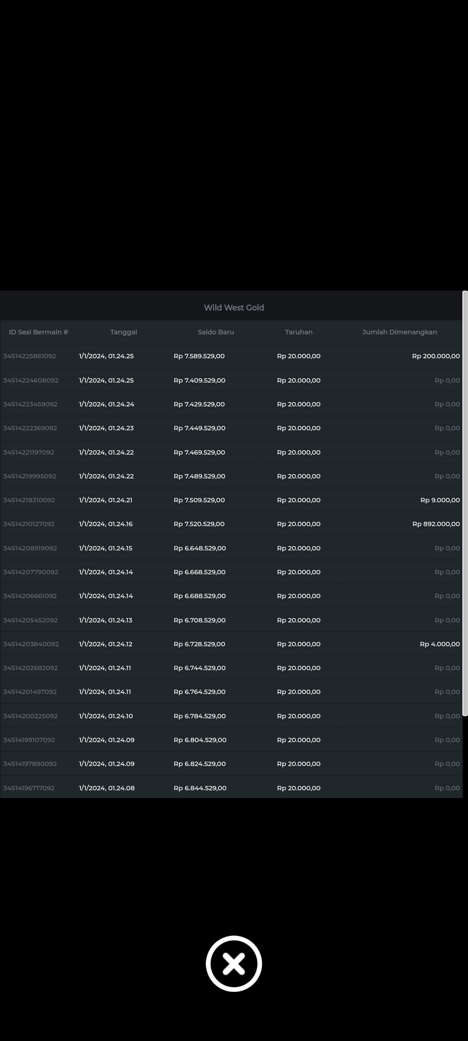Click the Rp 9.000,00 winning amount

pyautogui.click(x=440, y=500)
